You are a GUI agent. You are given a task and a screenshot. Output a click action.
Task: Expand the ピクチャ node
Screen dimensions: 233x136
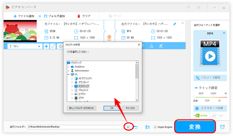(x=72, y=94)
